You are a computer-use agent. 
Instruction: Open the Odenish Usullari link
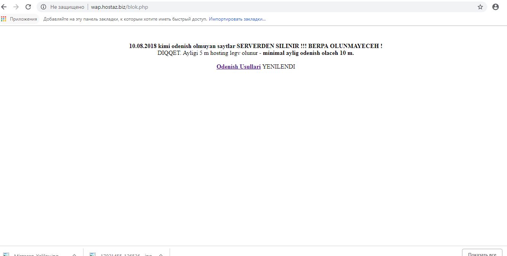(x=239, y=67)
